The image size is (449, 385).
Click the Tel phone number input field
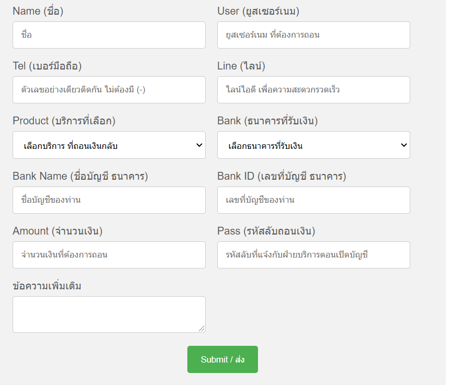[x=109, y=90]
